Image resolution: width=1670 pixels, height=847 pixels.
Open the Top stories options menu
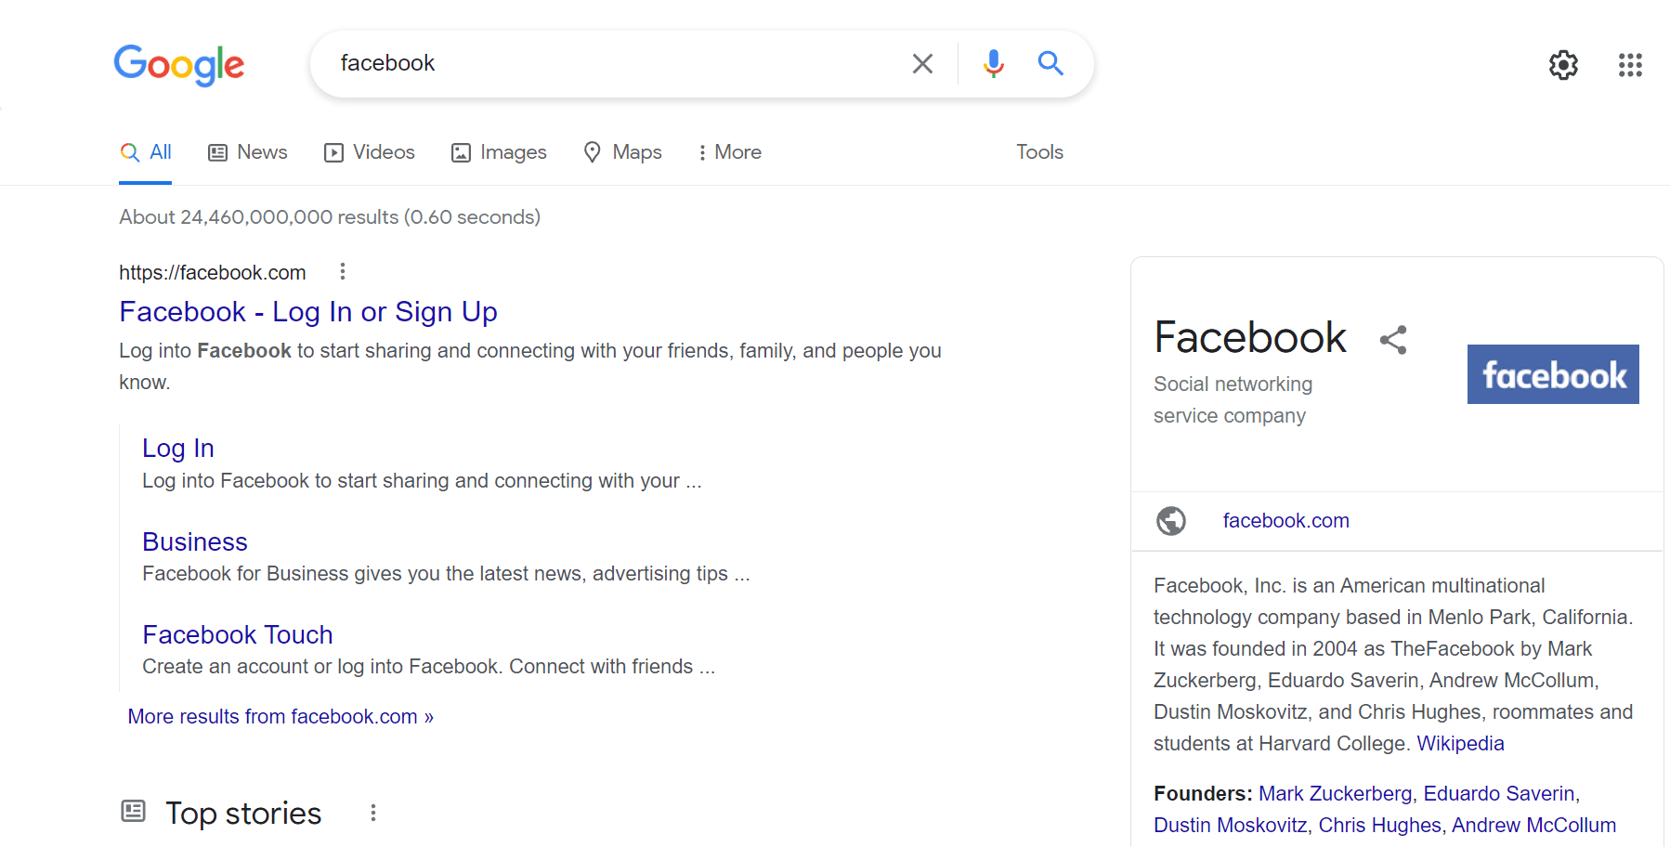pos(373,811)
